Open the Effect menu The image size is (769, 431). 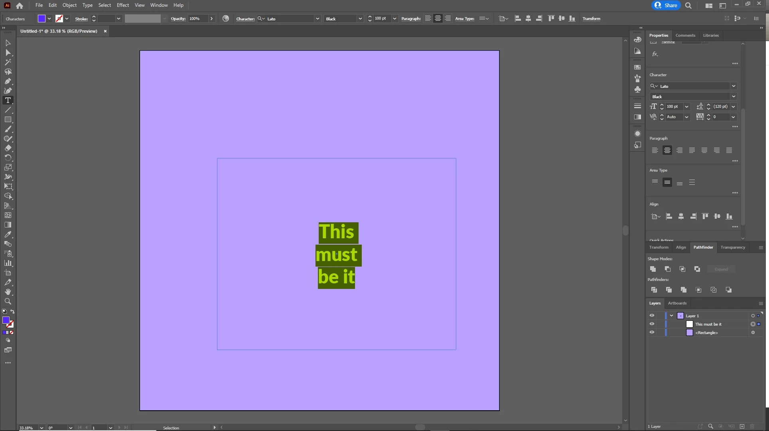point(122,5)
